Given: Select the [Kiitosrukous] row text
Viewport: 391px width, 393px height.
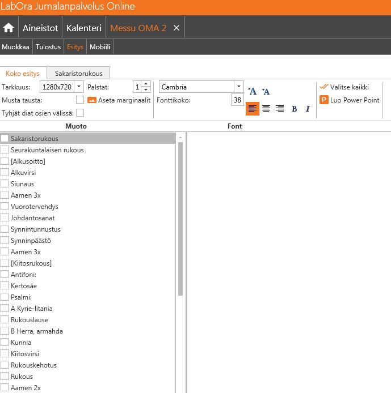Looking at the screenshot, I should point(31,263).
